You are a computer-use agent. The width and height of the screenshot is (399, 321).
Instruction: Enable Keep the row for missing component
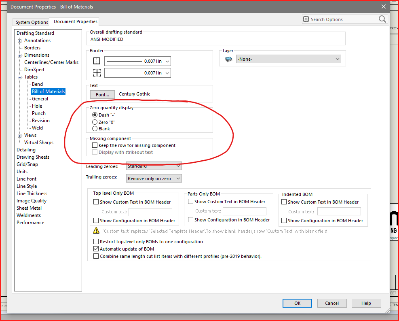(95, 145)
